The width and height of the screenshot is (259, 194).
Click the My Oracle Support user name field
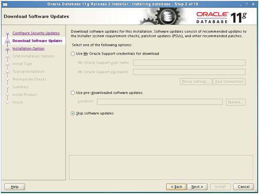(x=189, y=63)
